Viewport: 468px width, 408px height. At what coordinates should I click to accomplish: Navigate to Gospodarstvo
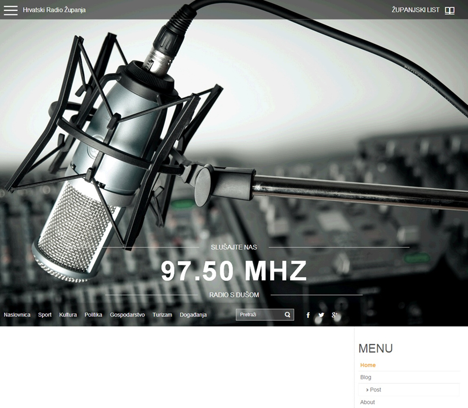(127, 315)
